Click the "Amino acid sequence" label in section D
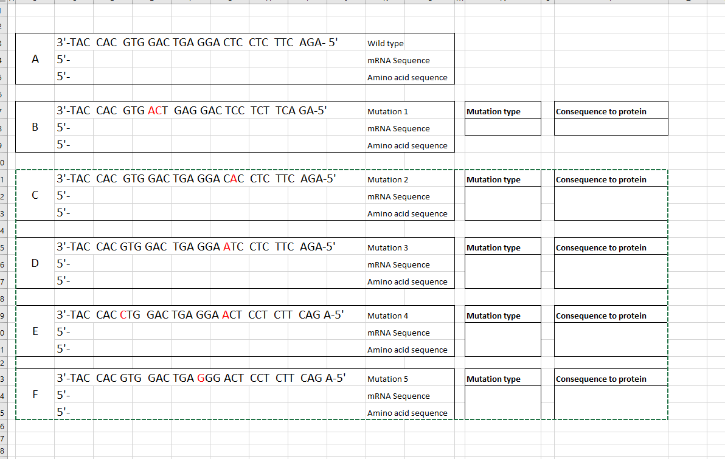Screen dimensions: 725x459 (x=408, y=281)
